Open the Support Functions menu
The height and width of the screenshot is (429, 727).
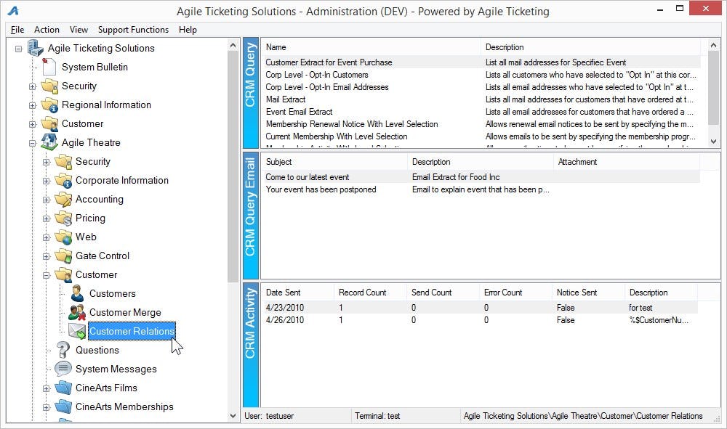(x=133, y=30)
